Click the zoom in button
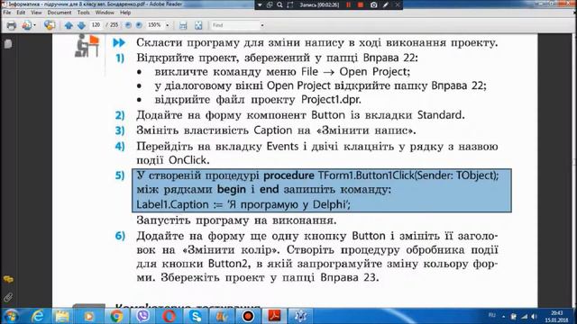 (139, 25)
